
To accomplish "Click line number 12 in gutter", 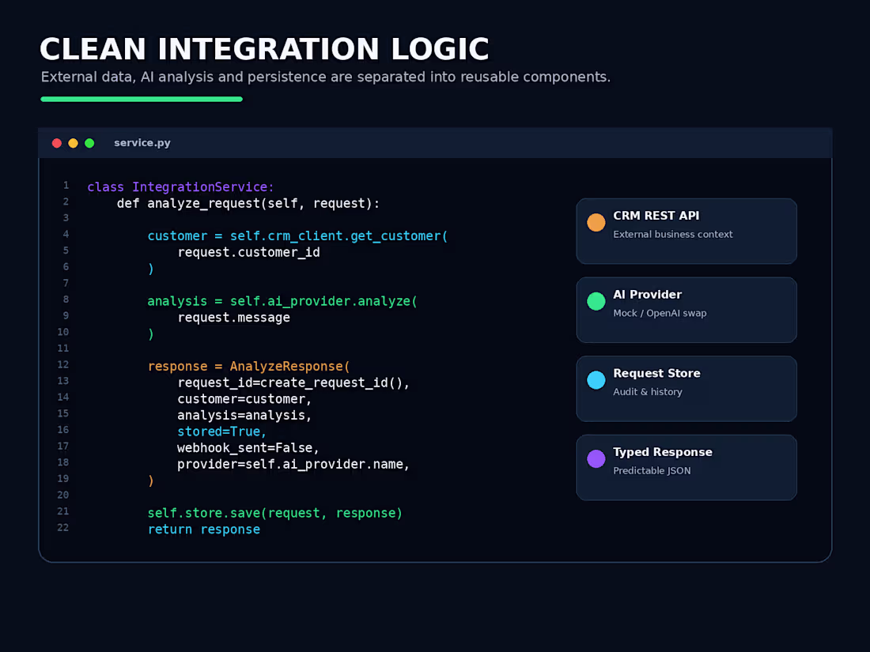I will (x=63, y=364).
